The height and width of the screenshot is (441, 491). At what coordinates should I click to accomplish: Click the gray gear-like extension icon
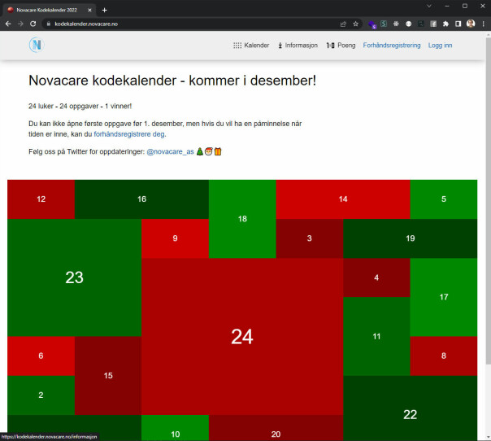396,24
